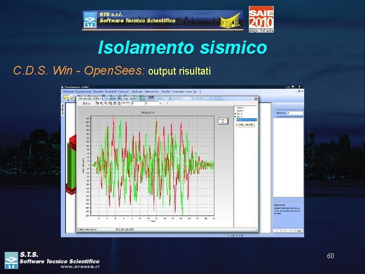Click the first Assi X/Y input field
Image resolution: width=365 pixels, height=274 pixels.
pyautogui.click(x=138, y=103)
